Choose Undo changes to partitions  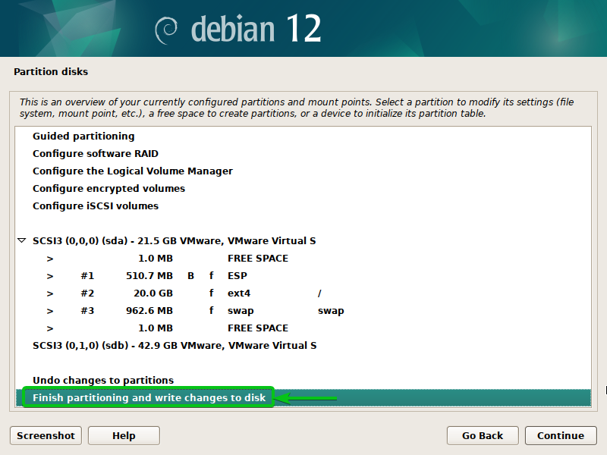click(x=103, y=381)
